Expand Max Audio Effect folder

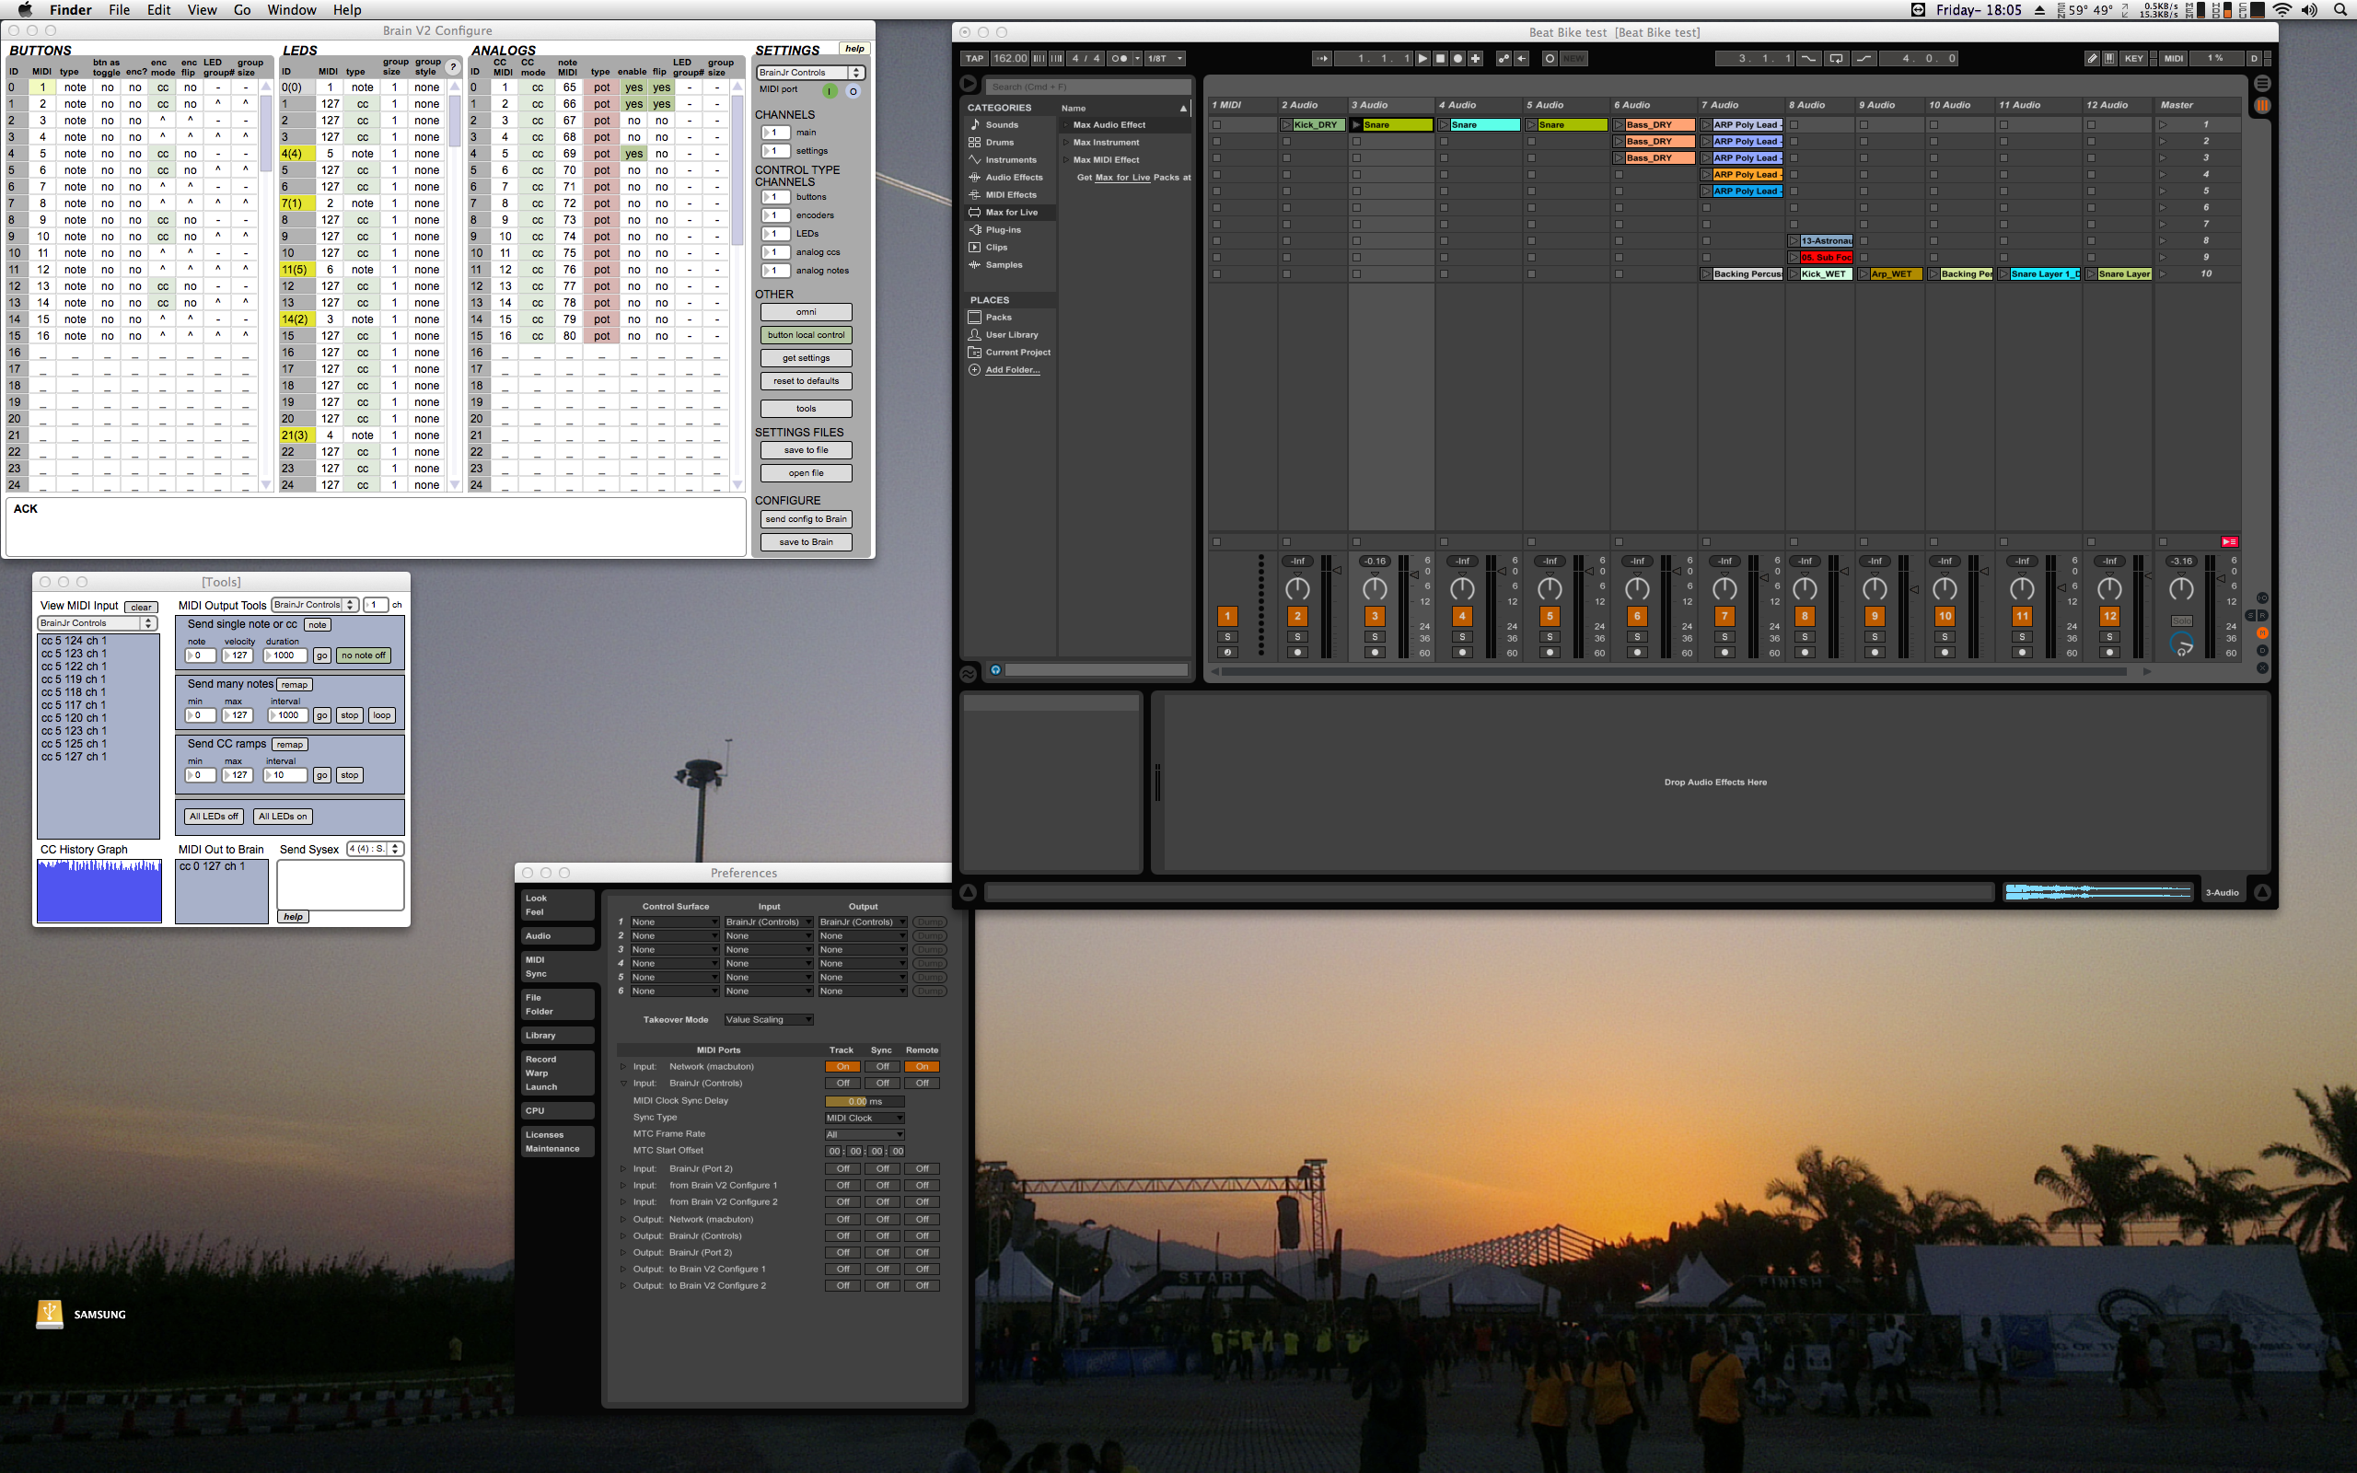point(1065,124)
